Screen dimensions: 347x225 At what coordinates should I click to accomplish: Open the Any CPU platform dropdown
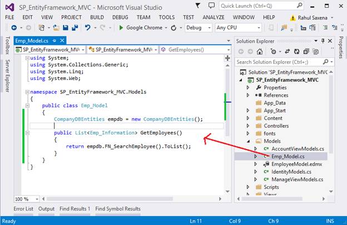tap(259, 28)
